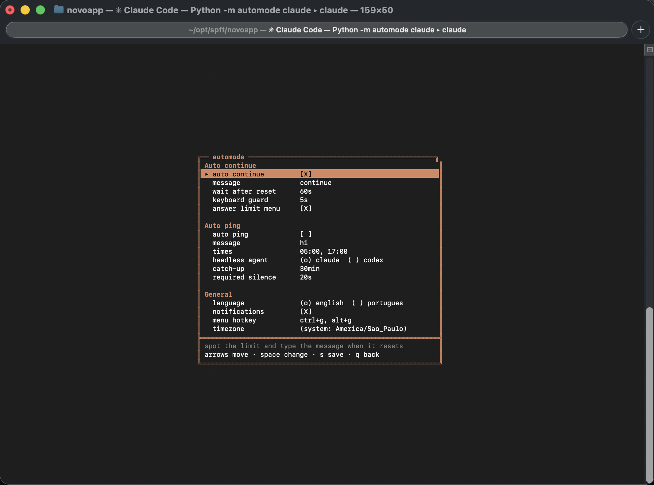Toggle the answer limit menu checkbox
This screenshot has height=485, width=654.
click(x=306, y=208)
